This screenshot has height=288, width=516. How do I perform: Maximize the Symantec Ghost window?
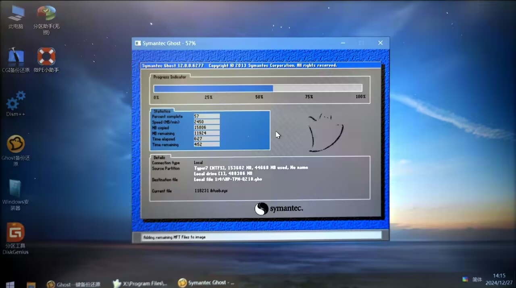pyautogui.click(x=361, y=43)
